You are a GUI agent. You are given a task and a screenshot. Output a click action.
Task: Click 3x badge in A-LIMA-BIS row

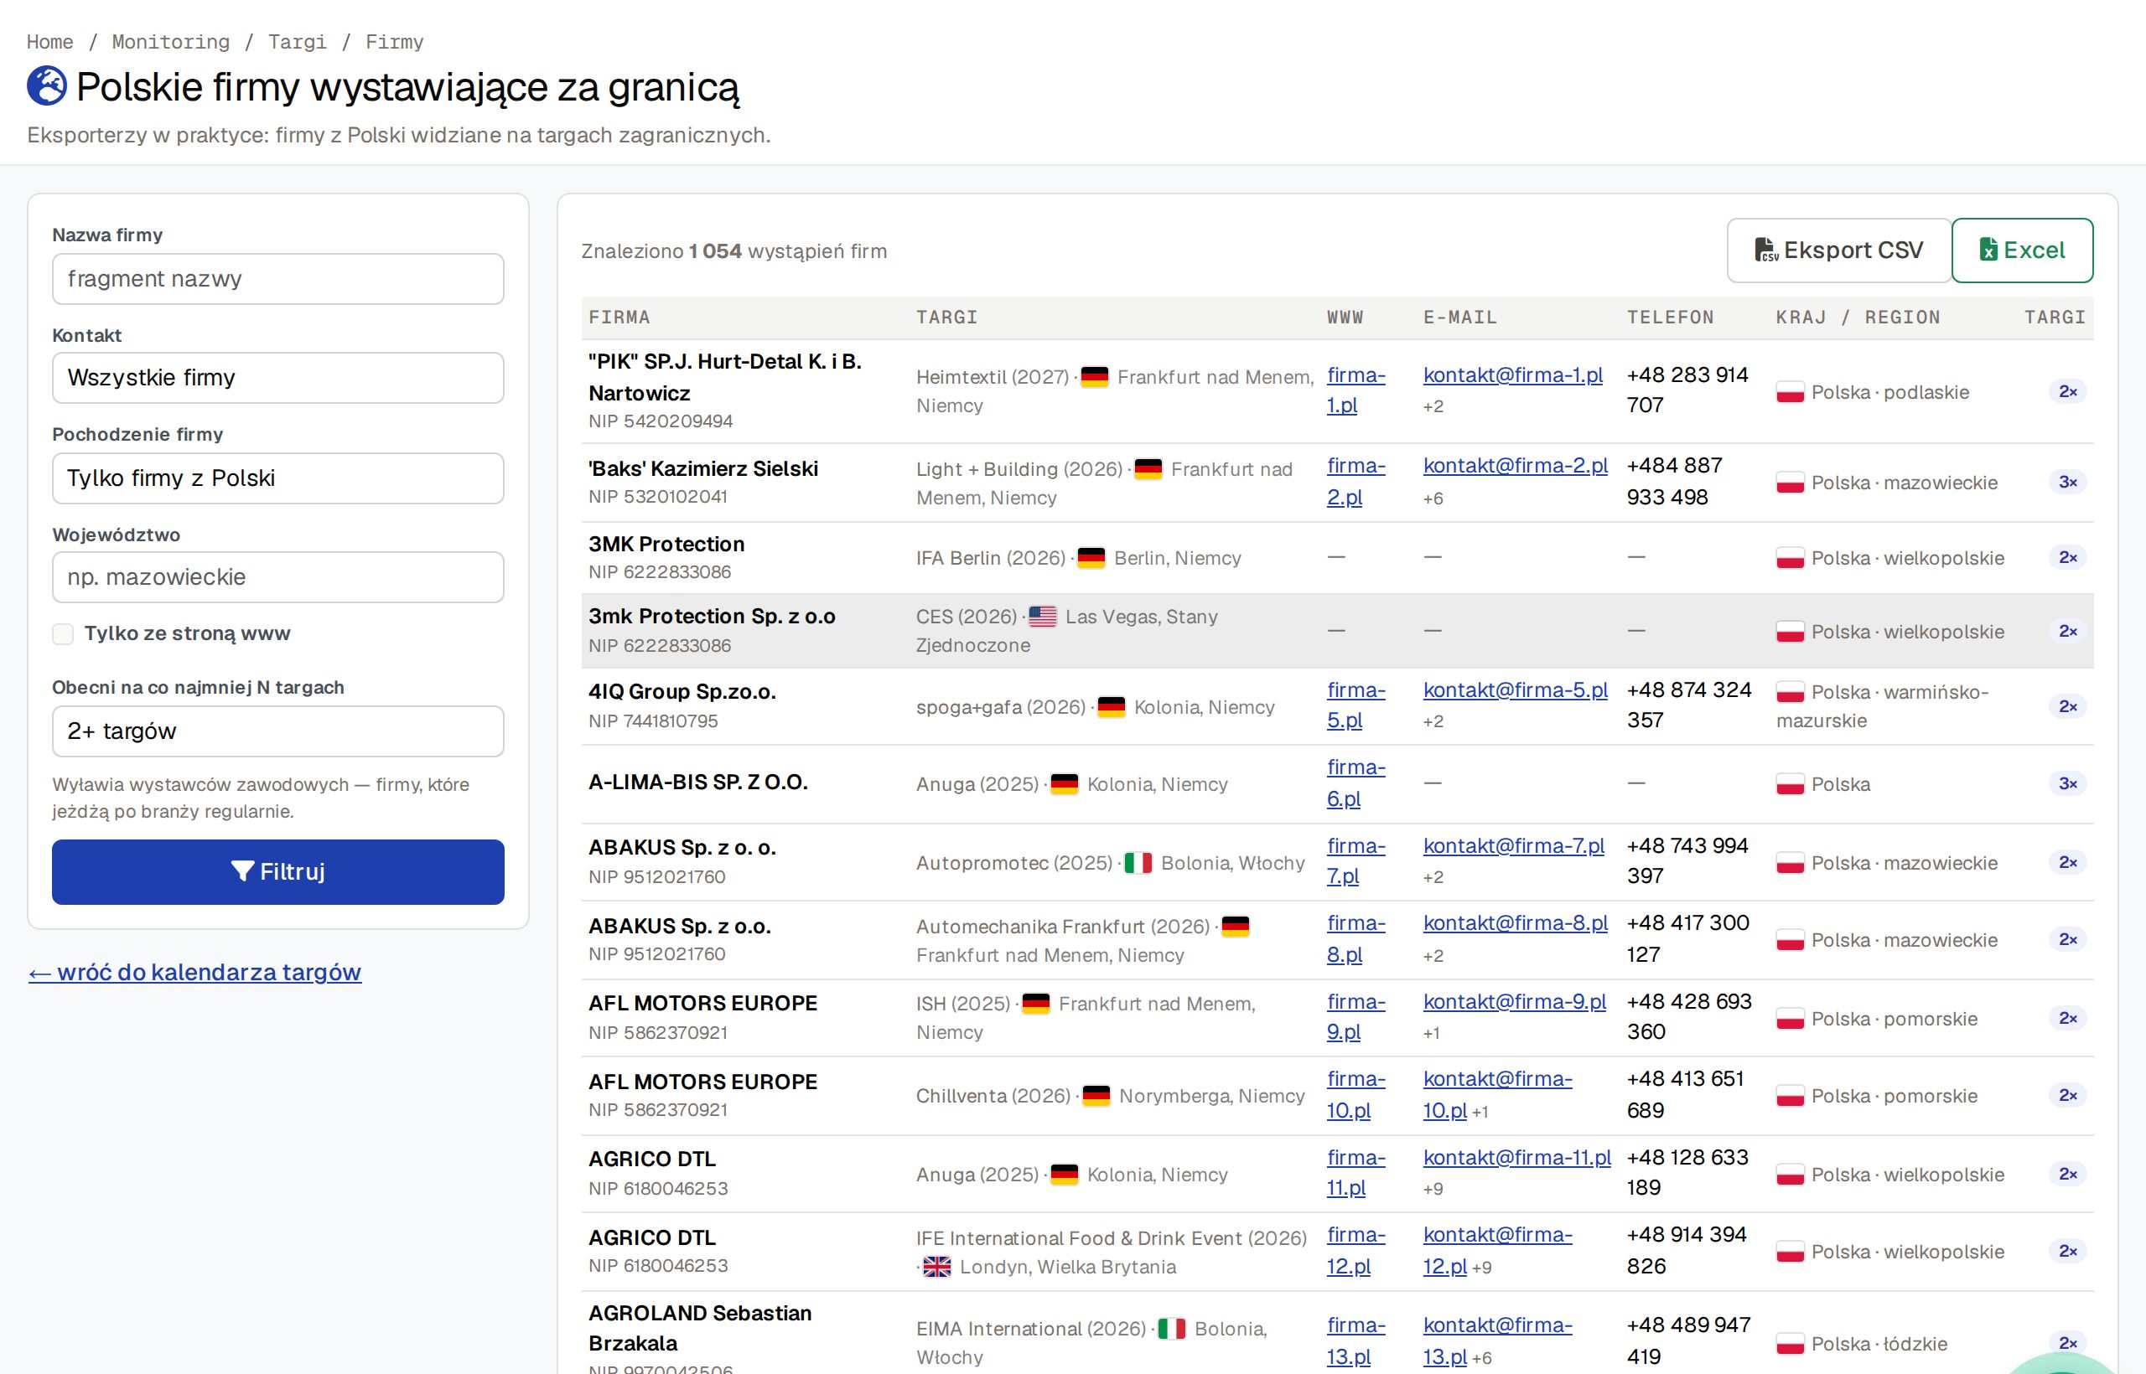tap(2067, 783)
